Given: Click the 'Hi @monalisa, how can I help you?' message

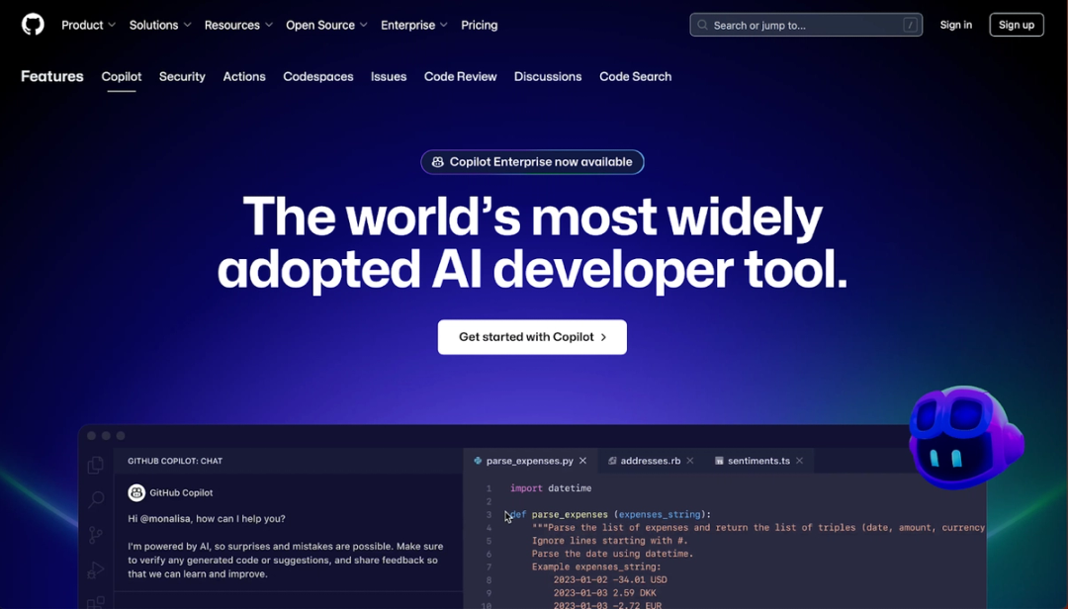Looking at the screenshot, I should coord(207,519).
